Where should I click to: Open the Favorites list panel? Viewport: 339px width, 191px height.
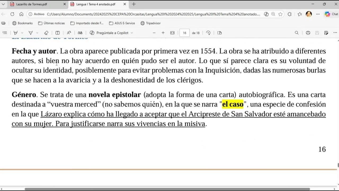tap(300, 14)
